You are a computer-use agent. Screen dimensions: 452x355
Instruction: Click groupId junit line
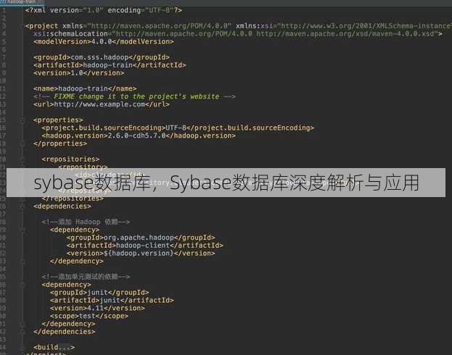pos(99,292)
